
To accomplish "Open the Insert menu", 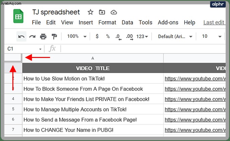I will [x=86, y=22].
